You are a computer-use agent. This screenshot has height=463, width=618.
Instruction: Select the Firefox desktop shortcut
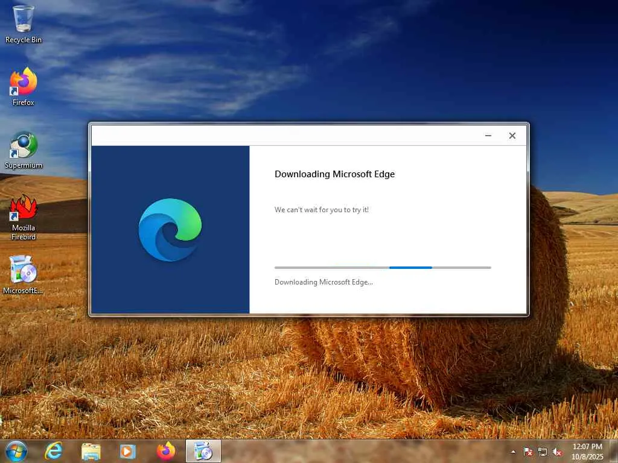coord(24,87)
